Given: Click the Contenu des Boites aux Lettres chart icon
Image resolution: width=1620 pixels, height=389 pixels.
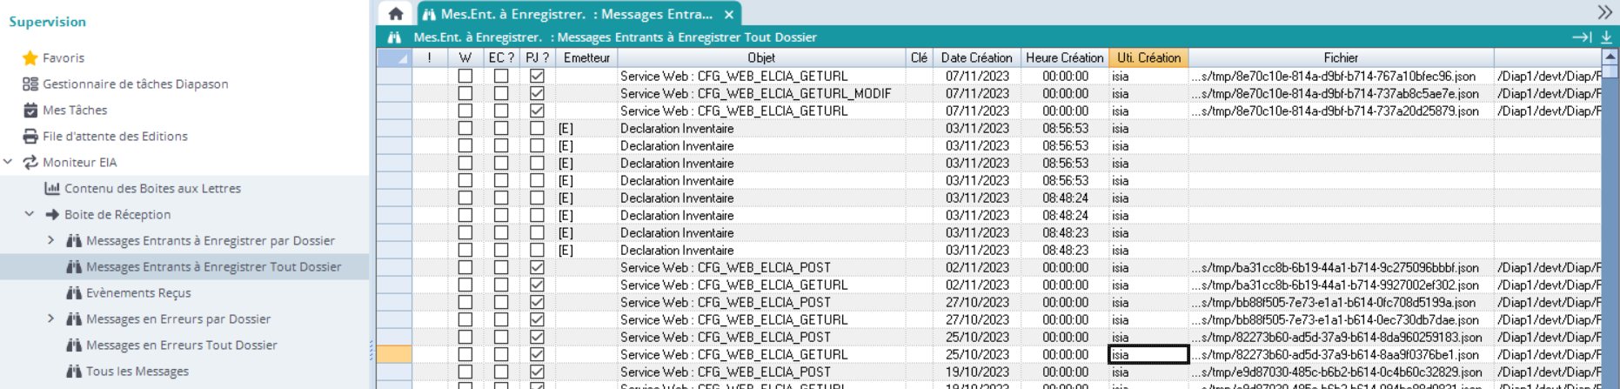Looking at the screenshot, I should point(52,189).
